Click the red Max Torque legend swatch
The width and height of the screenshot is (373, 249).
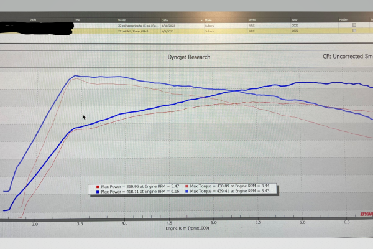click(186, 186)
